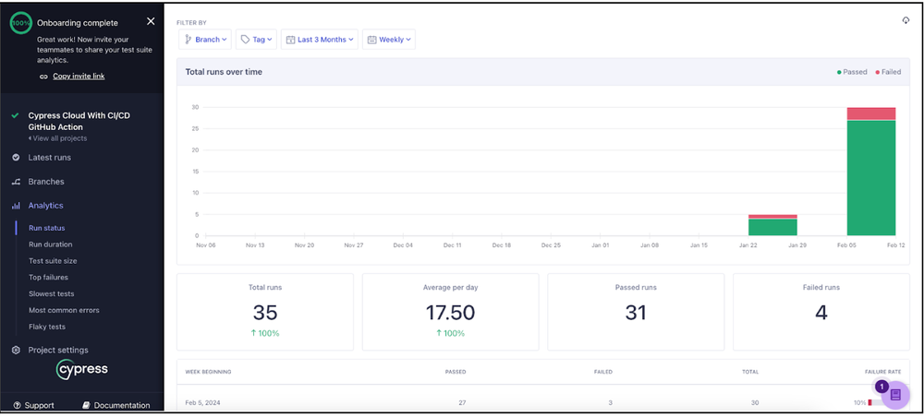Select Run duration in Analytics menu
The height and width of the screenshot is (417, 924).
point(50,244)
